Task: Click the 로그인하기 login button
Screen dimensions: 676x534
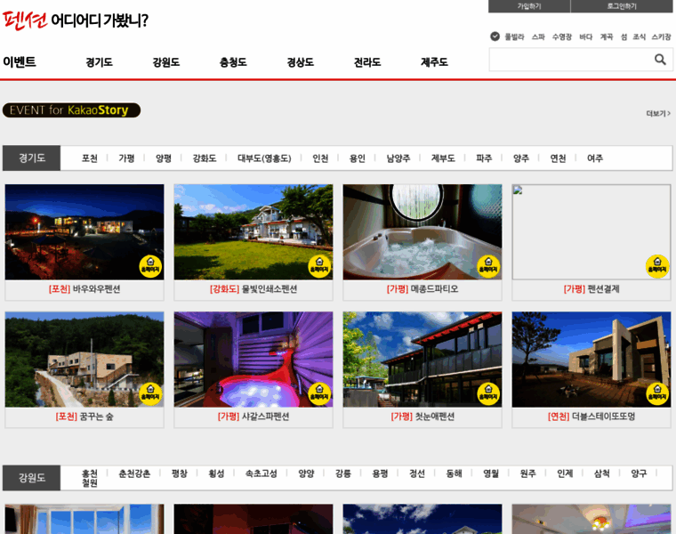Action: [x=622, y=6]
